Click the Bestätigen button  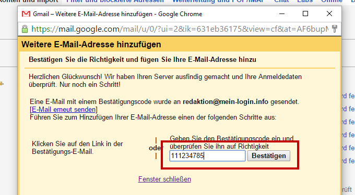[269, 156]
